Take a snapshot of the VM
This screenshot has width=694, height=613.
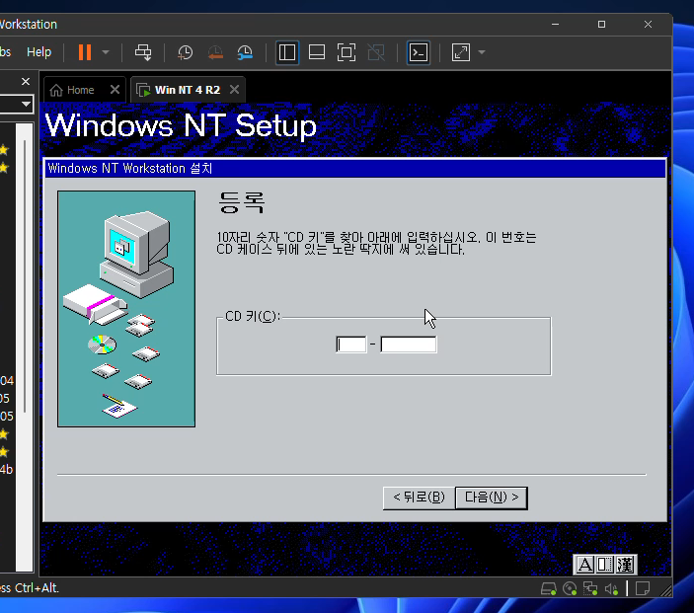tap(185, 52)
